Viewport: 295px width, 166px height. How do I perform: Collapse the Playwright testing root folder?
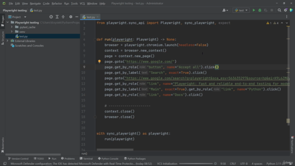coord(7,23)
